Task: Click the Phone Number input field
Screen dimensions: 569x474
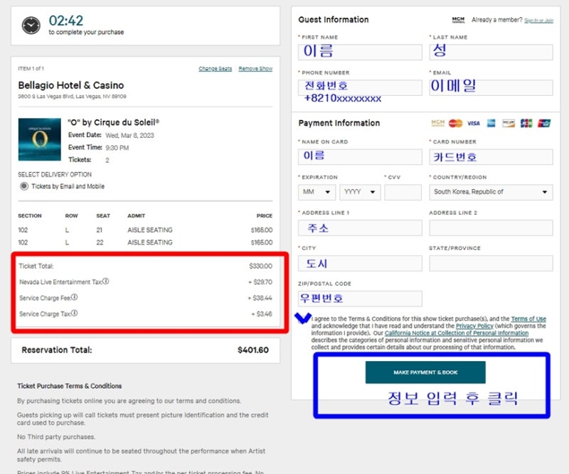Action: tap(360, 87)
